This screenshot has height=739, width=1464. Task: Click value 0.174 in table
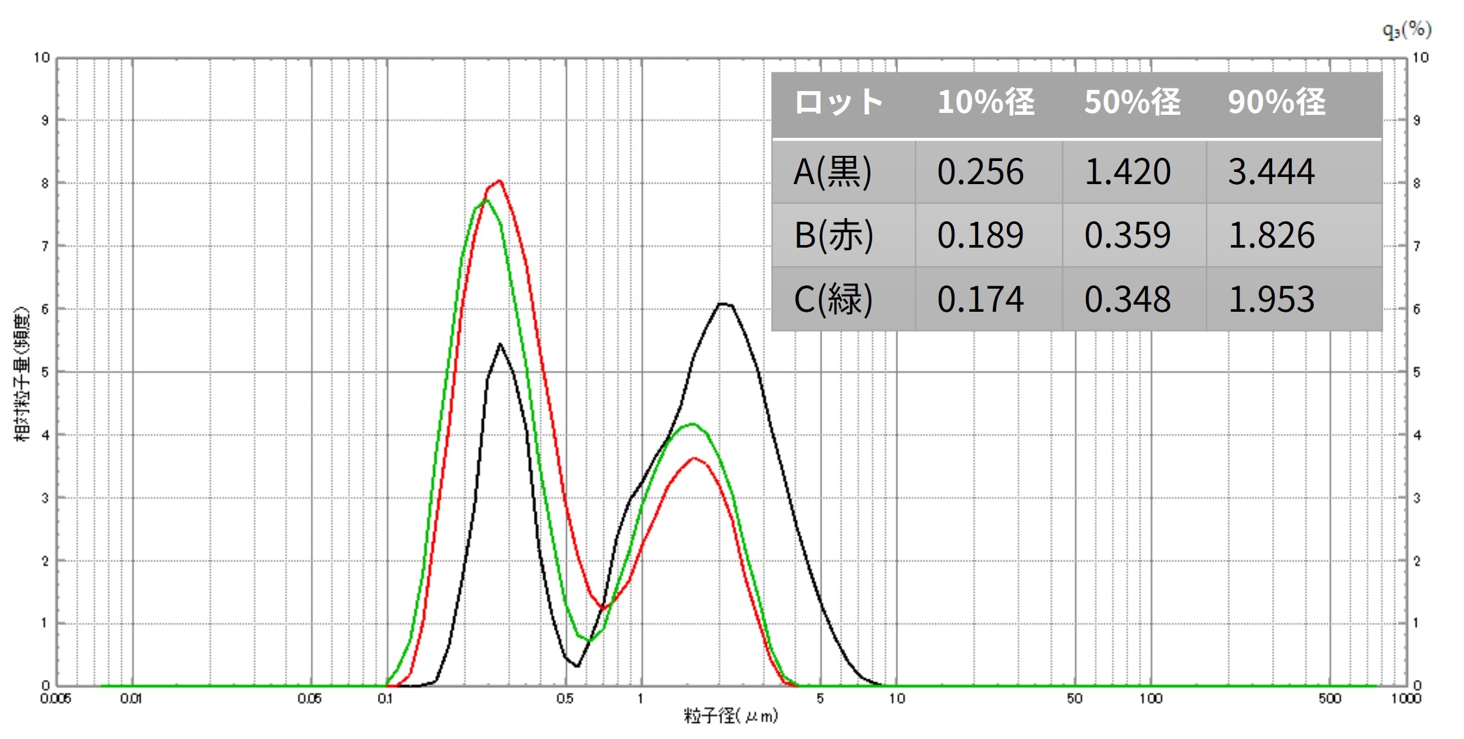(980, 299)
